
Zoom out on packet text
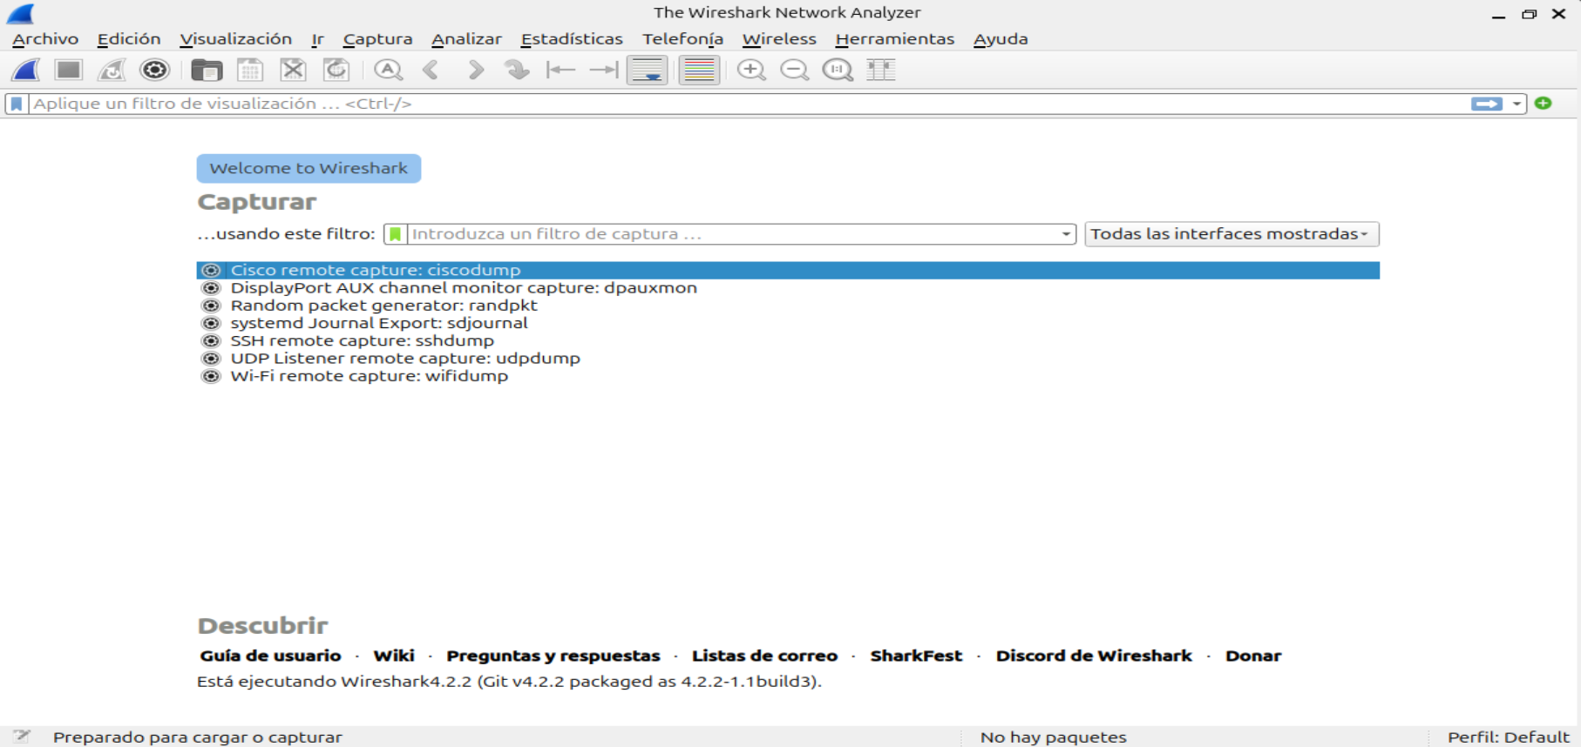(x=794, y=70)
